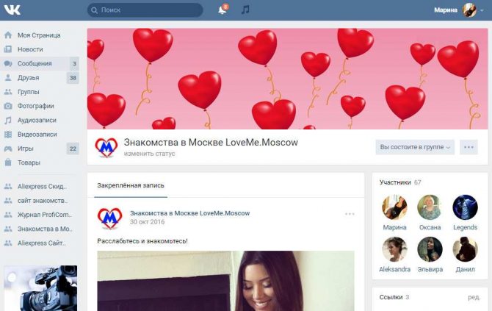Select the Закреплённая запись tab

pos(131,185)
